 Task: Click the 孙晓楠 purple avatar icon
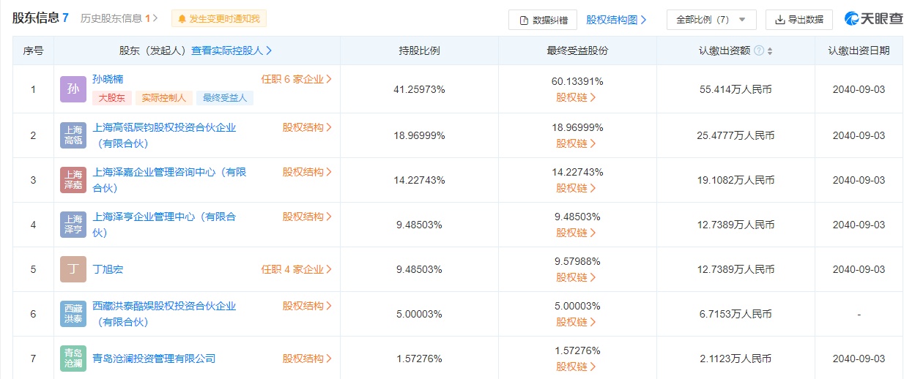point(73,89)
